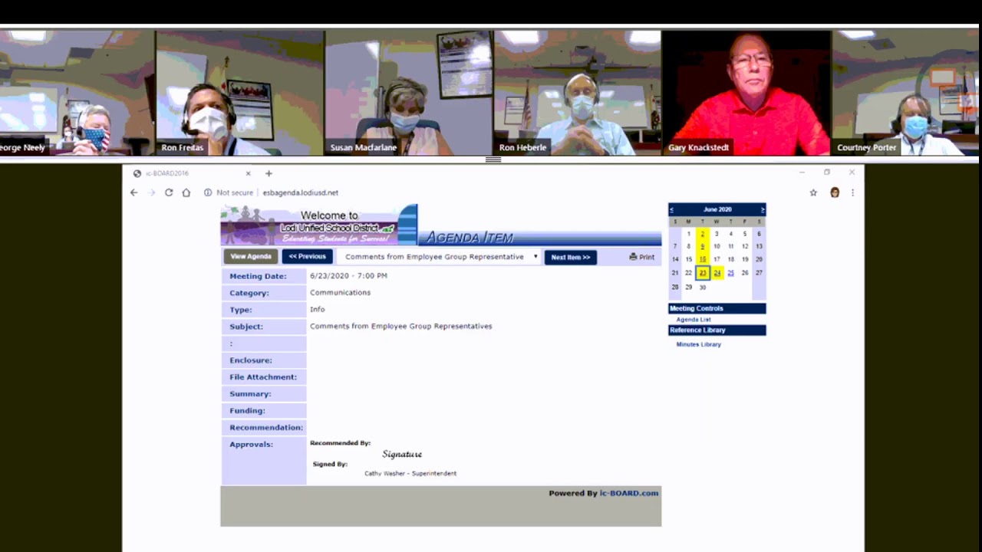The image size is (982, 552).
Task: Bookmark this page with the star
Action: pyautogui.click(x=813, y=192)
